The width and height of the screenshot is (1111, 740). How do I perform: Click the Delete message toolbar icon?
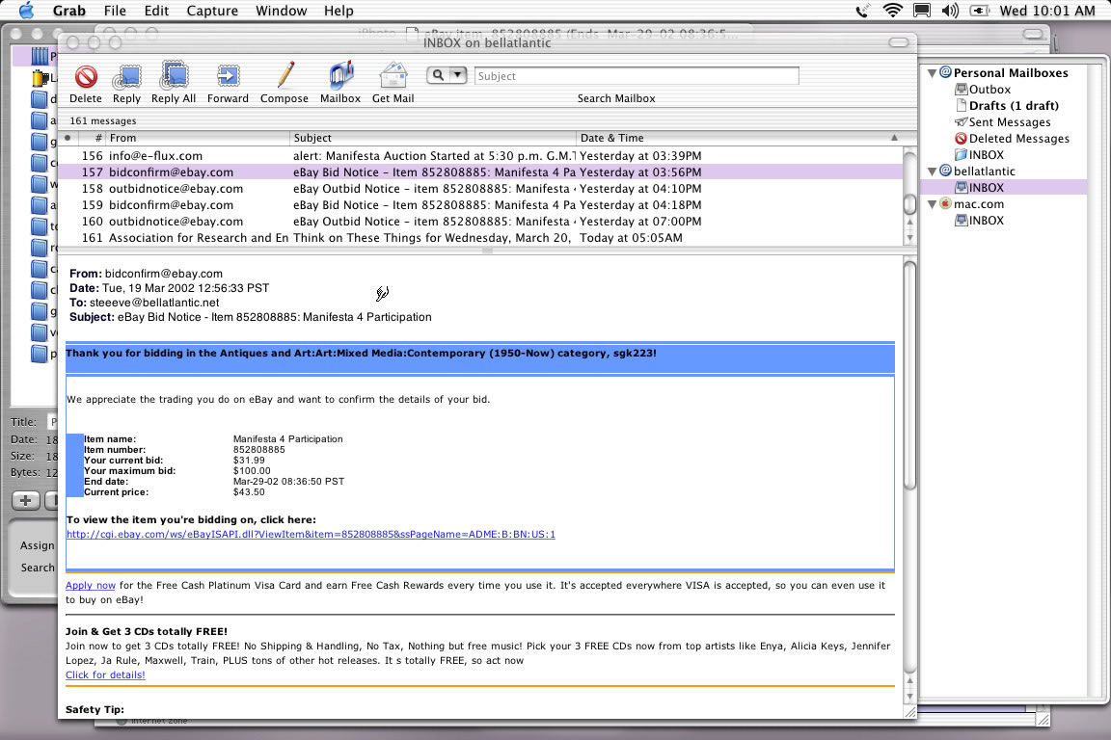tap(86, 76)
